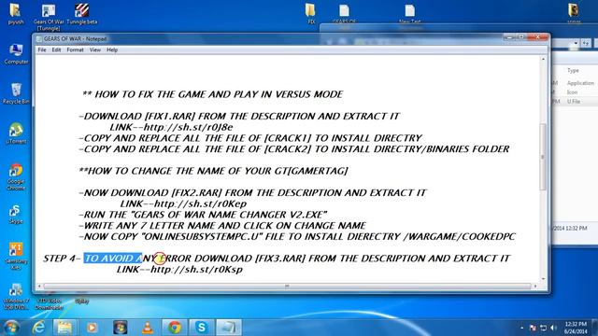Viewport: 598px width, 336px height.
Task: Click the [CRACK1] TO INSTALL DIRECTRY line
Action: point(250,138)
